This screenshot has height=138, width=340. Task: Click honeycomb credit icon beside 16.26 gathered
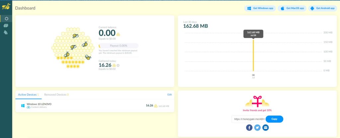point(114,65)
